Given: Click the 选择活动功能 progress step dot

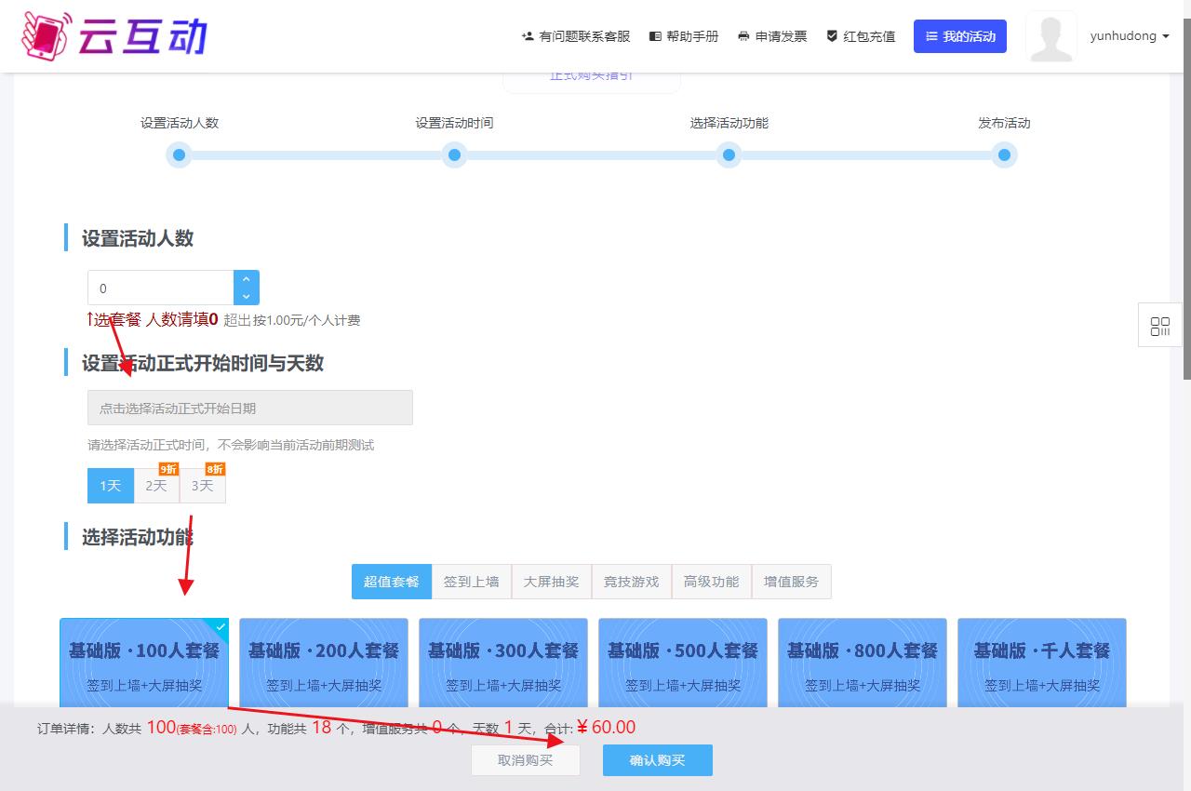Looking at the screenshot, I should pyautogui.click(x=729, y=154).
